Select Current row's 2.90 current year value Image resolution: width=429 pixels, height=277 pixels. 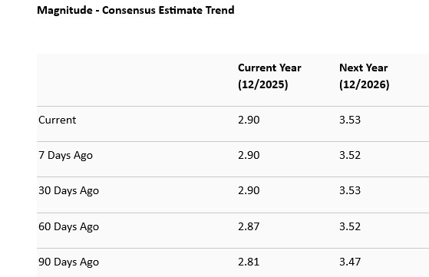(249, 120)
